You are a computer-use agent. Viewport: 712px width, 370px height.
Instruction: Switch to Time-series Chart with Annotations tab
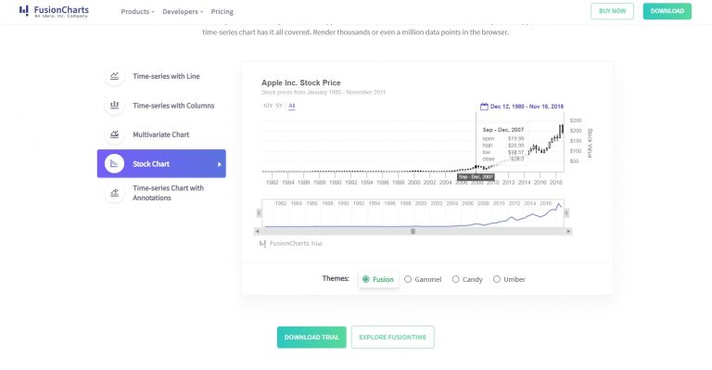(x=161, y=193)
